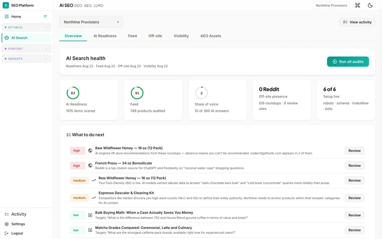Open Home in the sidebar
The width and height of the screenshot is (382, 239).
26,17
